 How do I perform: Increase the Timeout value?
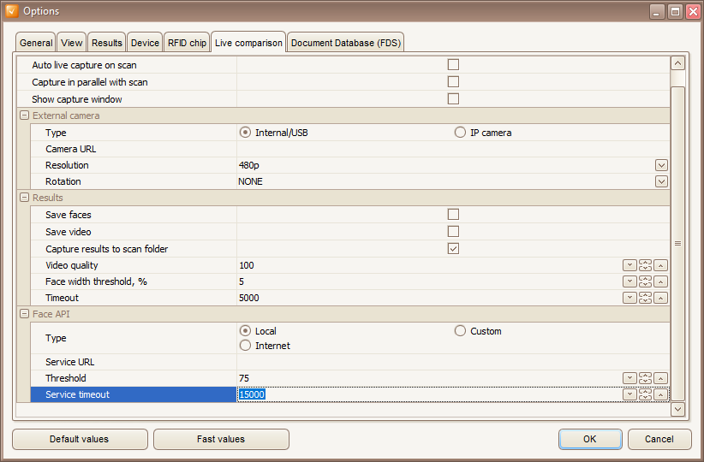click(660, 298)
